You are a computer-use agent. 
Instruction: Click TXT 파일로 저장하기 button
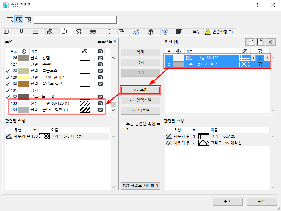click(x=140, y=186)
